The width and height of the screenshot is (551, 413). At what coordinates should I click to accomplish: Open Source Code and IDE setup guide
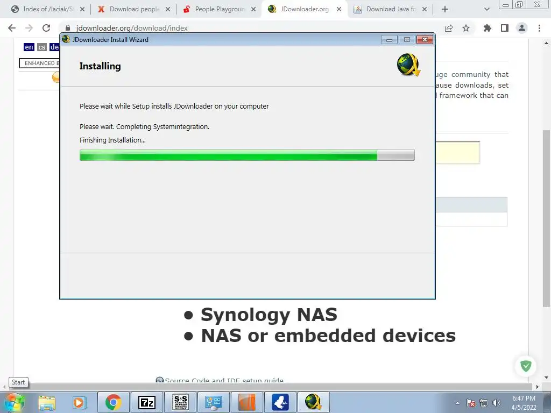[224, 380]
